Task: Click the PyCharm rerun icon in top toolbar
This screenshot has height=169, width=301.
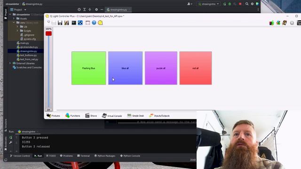Action: (224, 4)
